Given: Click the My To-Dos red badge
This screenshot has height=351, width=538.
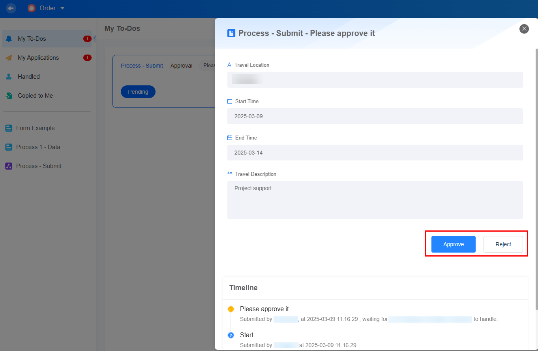Looking at the screenshot, I should pos(87,39).
